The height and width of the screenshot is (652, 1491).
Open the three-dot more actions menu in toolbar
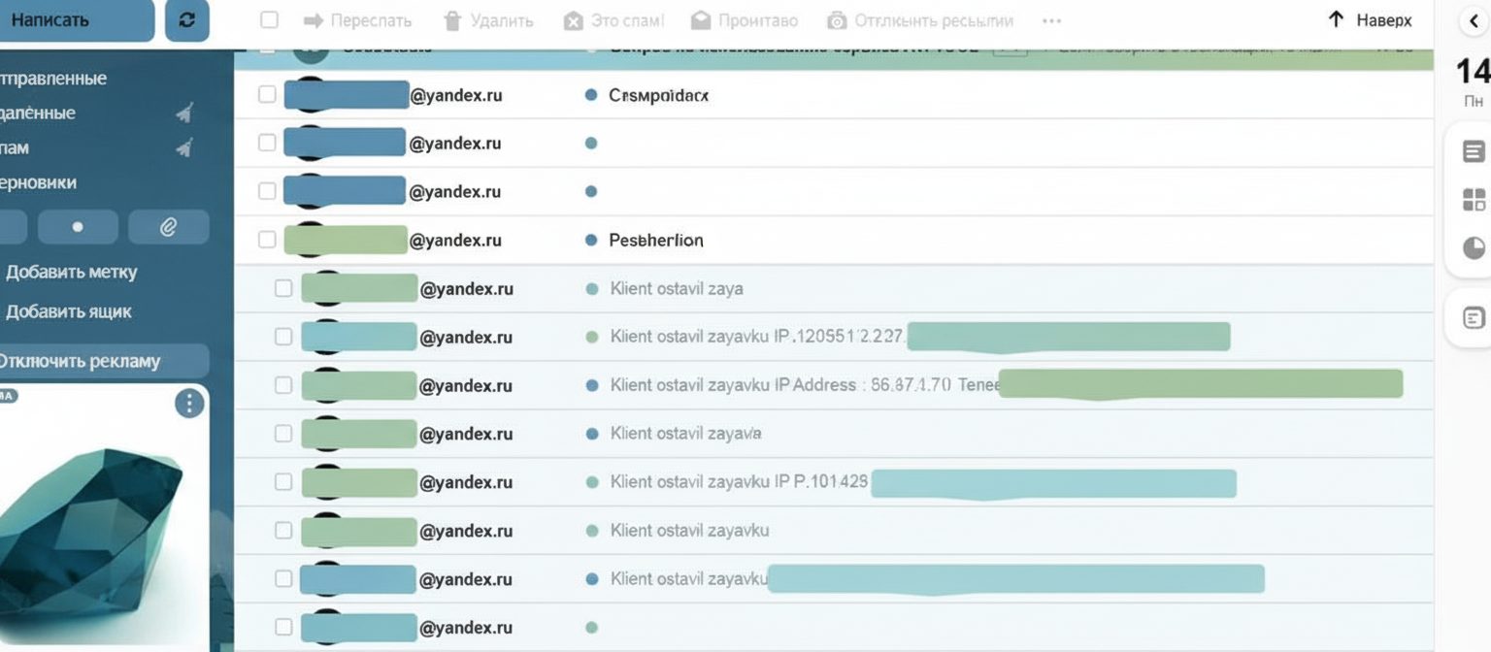[x=1050, y=20]
